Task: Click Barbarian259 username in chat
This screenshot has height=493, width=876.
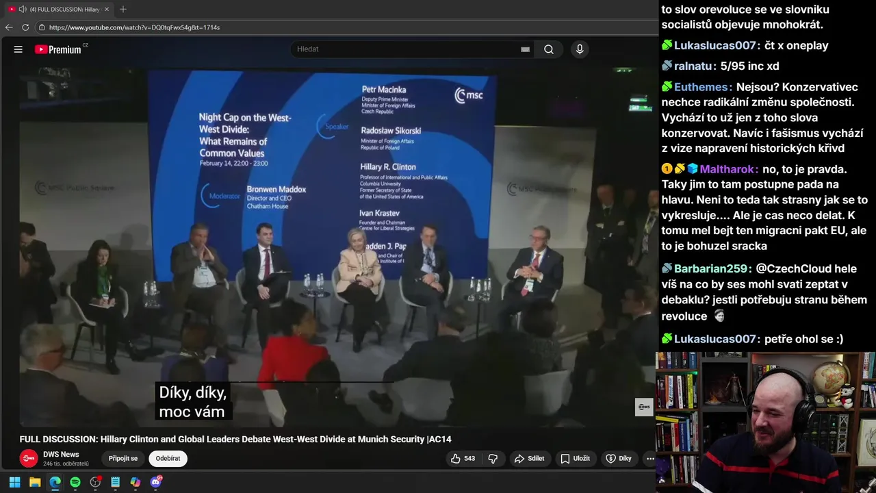Action: 710,269
